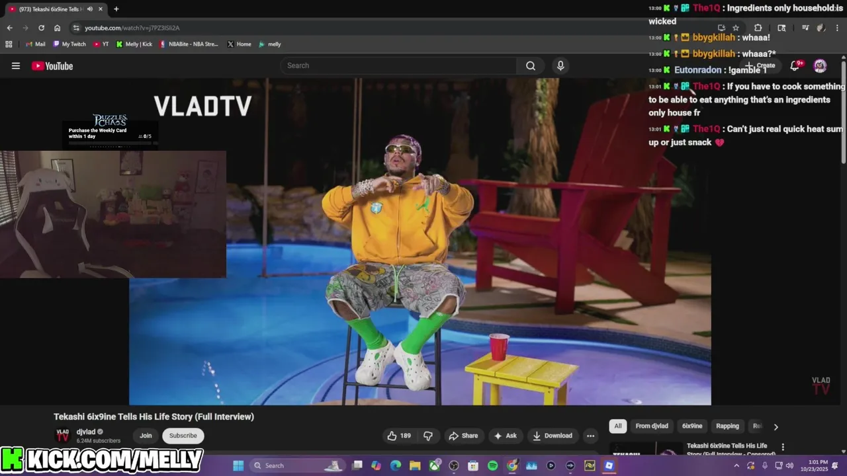Screen dimensions: 847x476
Task: Bookmark this page with the star icon
Action: tap(736, 28)
